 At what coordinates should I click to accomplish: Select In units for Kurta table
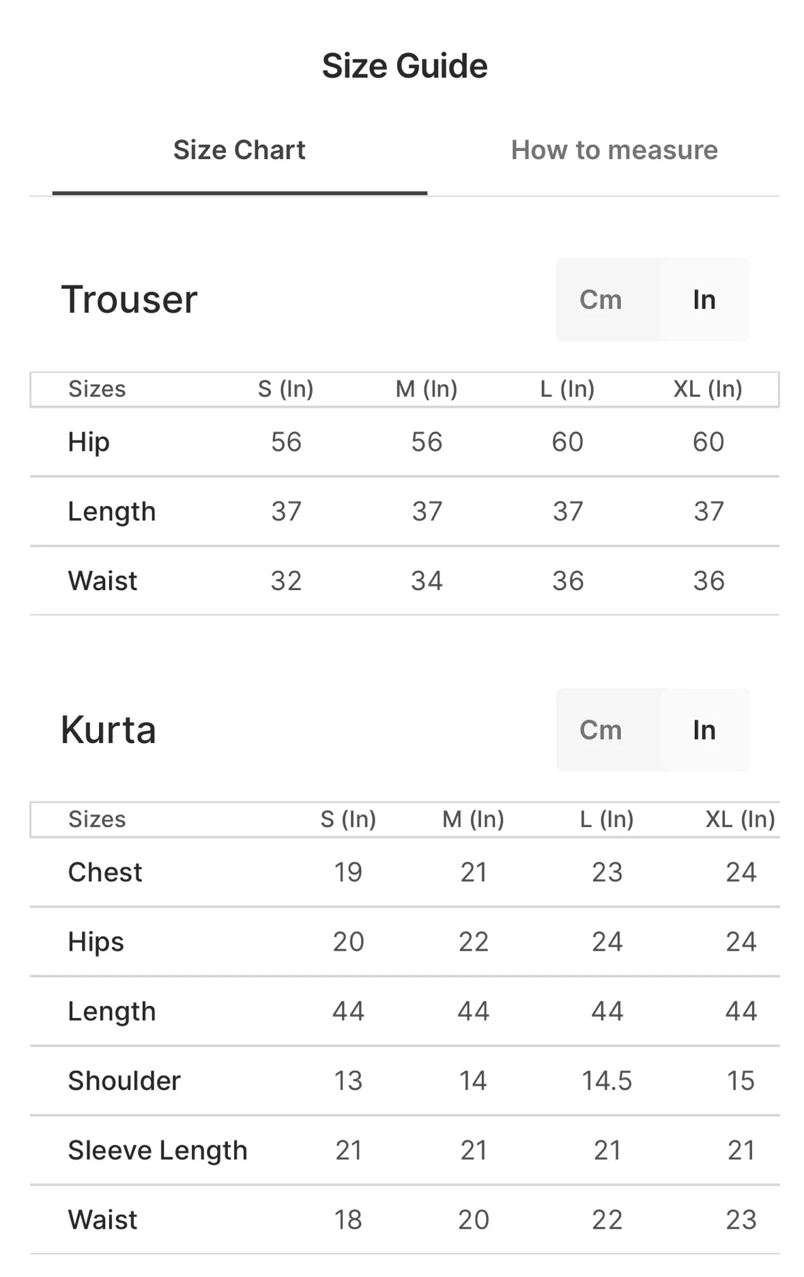point(704,730)
